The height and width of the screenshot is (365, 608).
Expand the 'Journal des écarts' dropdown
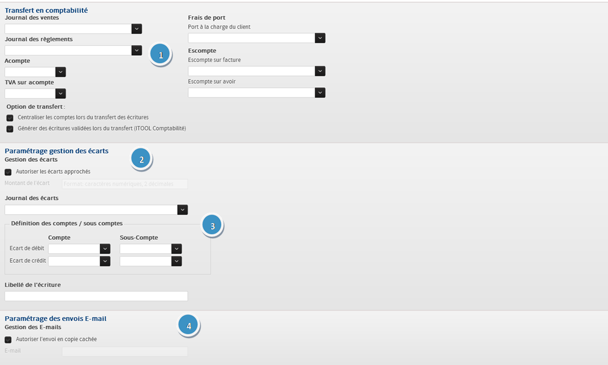(182, 209)
